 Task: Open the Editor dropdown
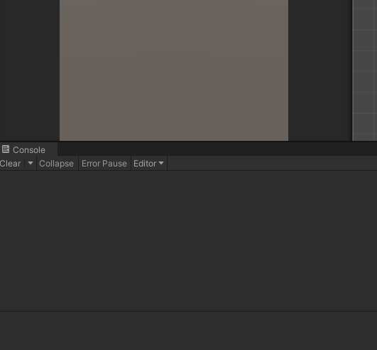point(149,164)
